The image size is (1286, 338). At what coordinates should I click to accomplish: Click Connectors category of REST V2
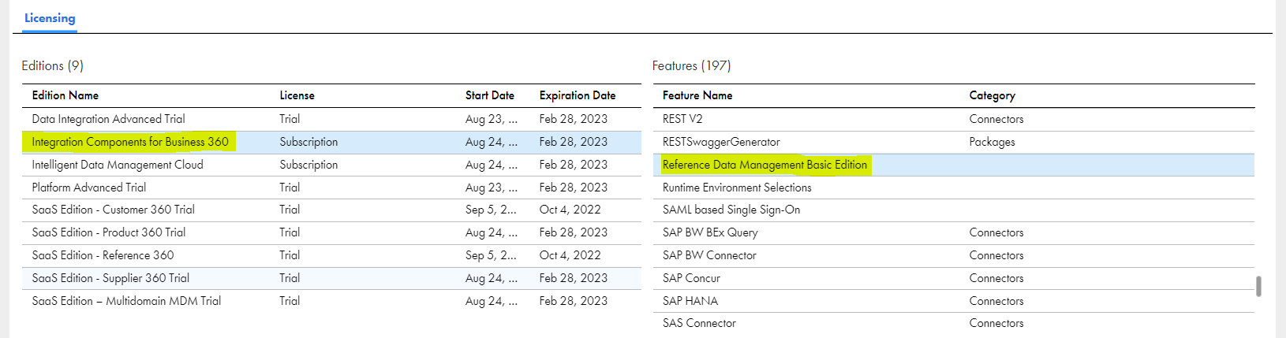(996, 119)
